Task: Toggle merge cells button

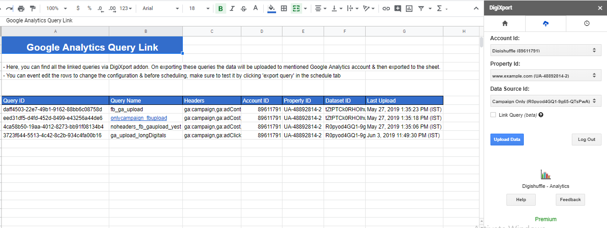Action: click(x=296, y=8)
